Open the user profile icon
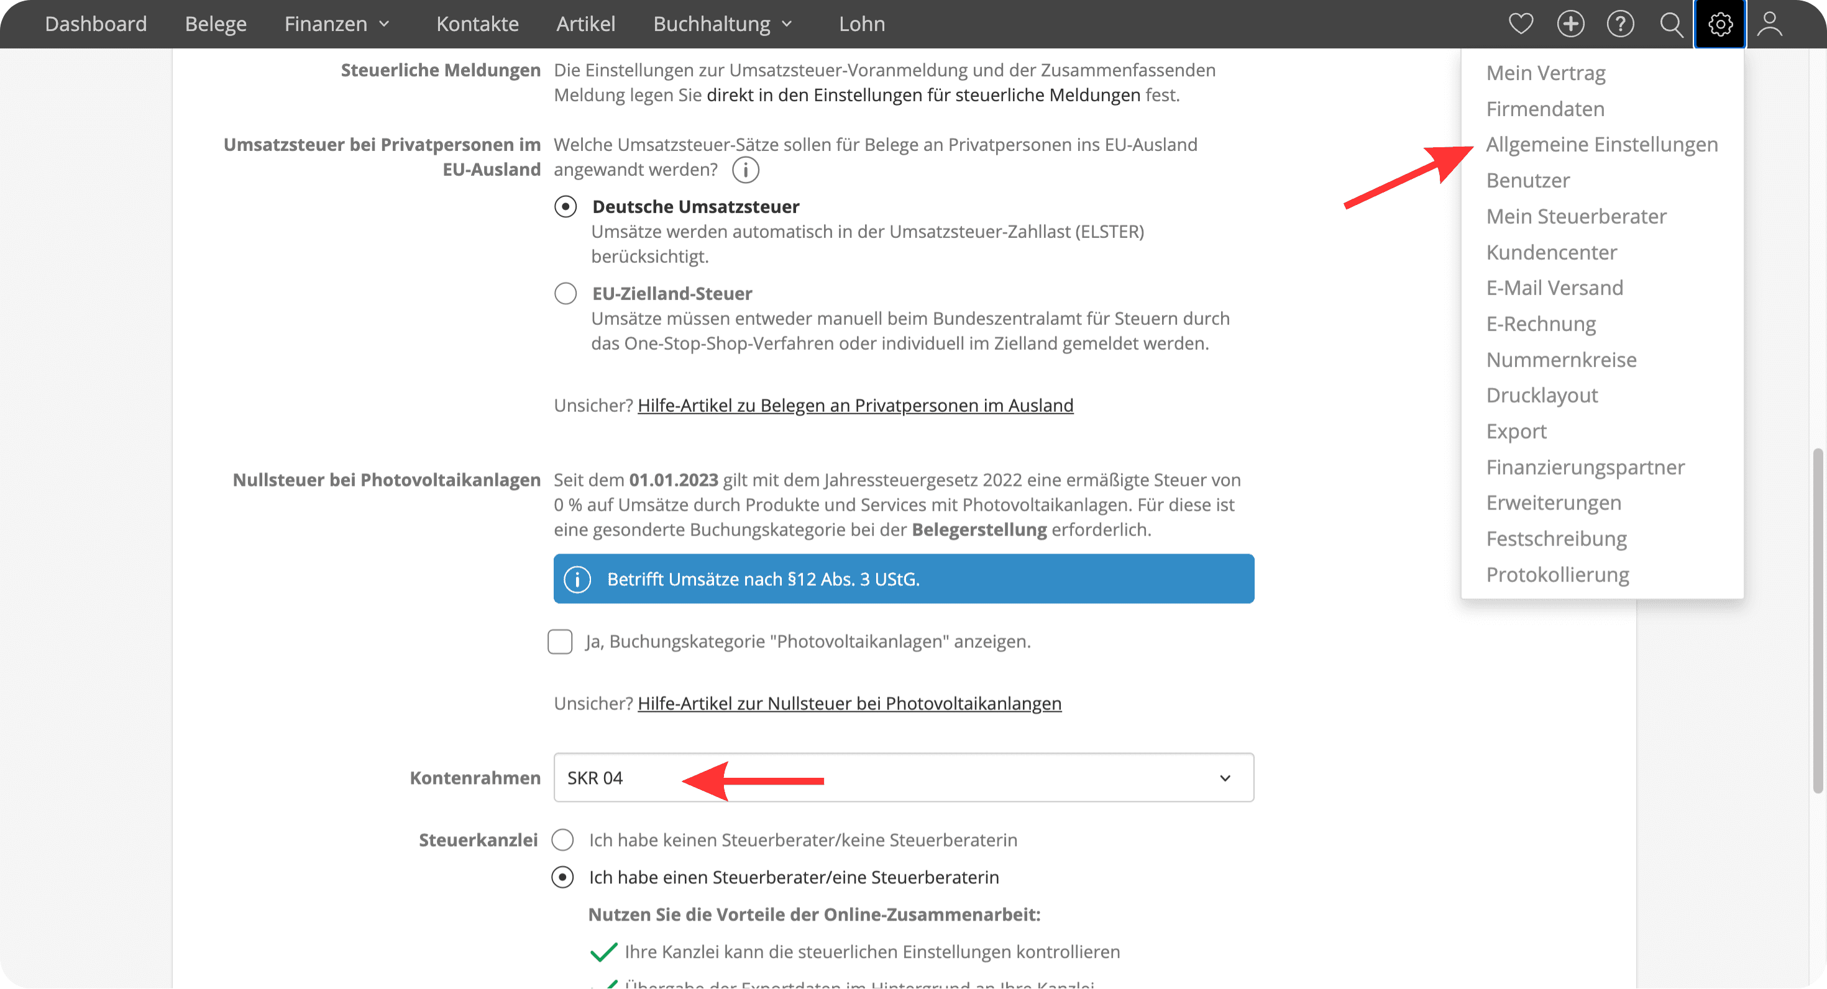The height and width of the screenshot is (989, 1827). click(1770, 24)
